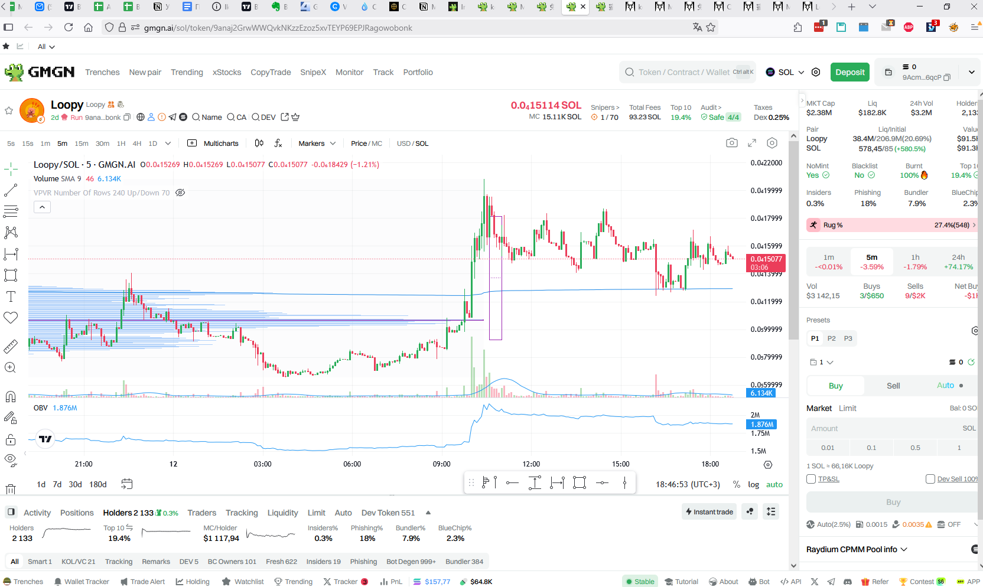Toggle the VPVR indicator visibility
Viewport: 983px width, 587px height.
[181, 193]
